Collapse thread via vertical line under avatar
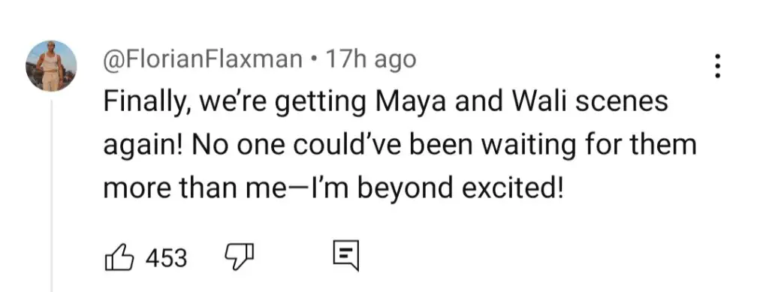The height and width of the screenshot is (292, 769). (52, 196)
